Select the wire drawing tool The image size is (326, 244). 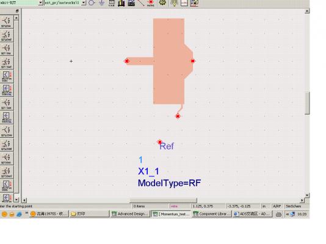click(x=141, y=2)
